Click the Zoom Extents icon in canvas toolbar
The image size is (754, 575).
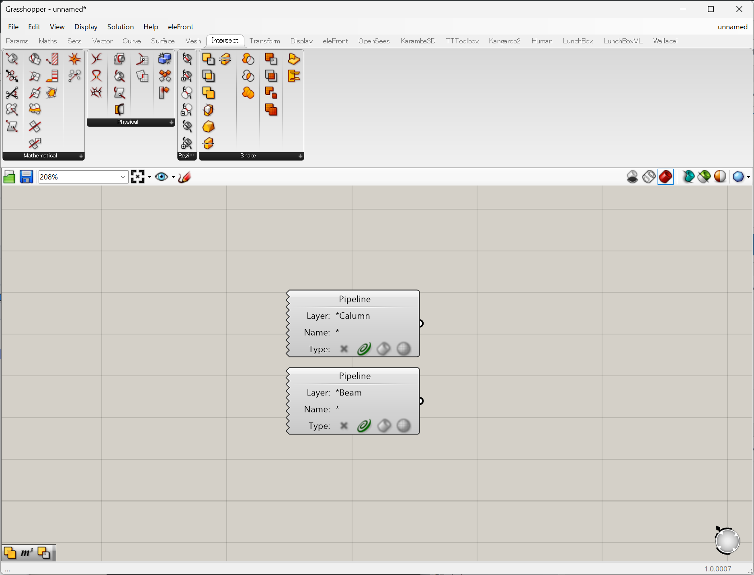(138, 177)
